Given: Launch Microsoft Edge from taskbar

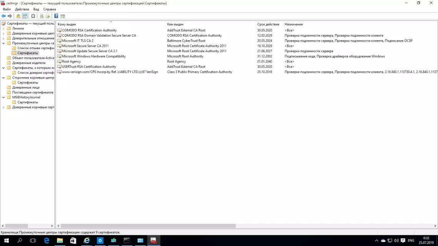Looking at the screenshot, I should pyautogui.click(x=46, y=240).
